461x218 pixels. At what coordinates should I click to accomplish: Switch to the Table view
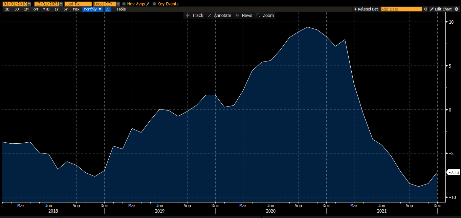(121, 9)
